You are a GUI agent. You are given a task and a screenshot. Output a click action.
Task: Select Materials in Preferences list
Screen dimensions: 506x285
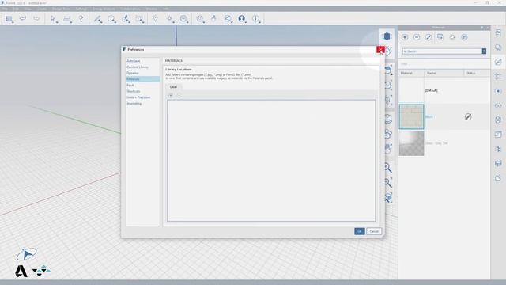click(142, 79)
